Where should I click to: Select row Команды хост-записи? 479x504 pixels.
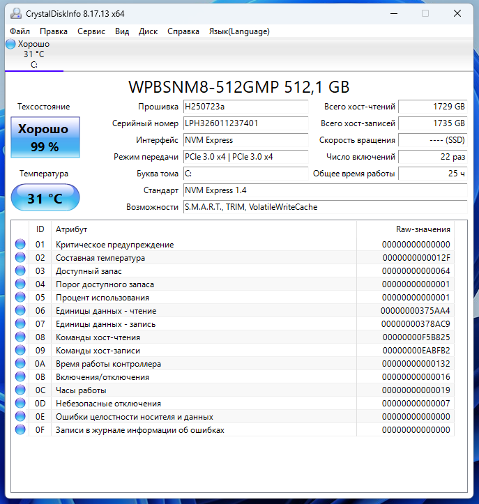point(233,351)
